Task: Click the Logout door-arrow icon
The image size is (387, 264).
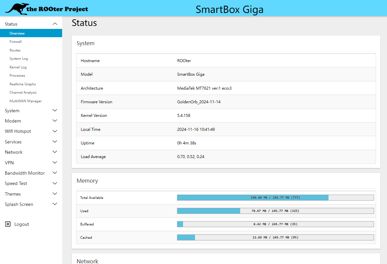Action: click(x=8, y=224)
